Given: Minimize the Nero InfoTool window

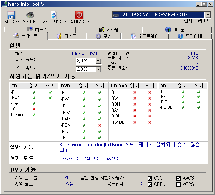Looking at the screenshot, I should (198, 4).
